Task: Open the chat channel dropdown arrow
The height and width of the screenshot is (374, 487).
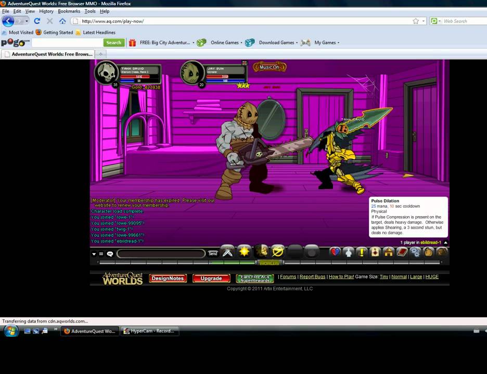Action: 94,254
